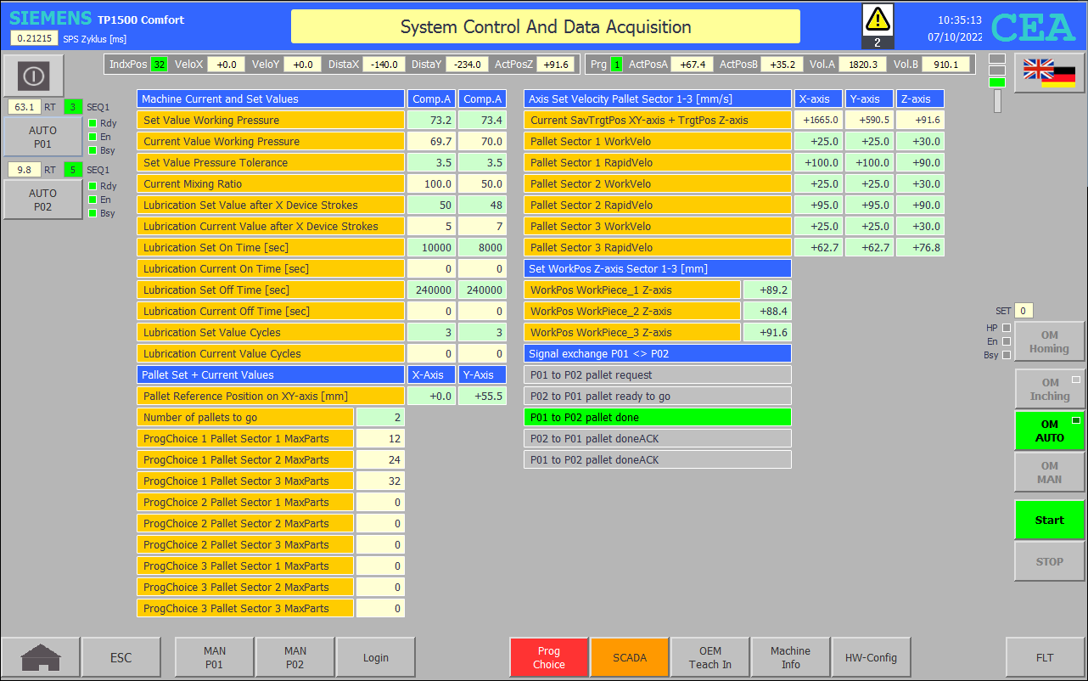Click the green IndxPos indicator box
The width and height of the screenshot is (1088, 681).
click(159, 65)
